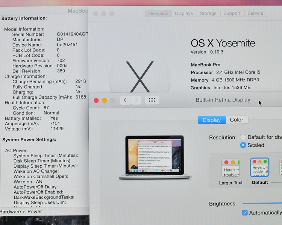Open Support tab in About This Mac
282x225 pixels.
coord(232,13)
